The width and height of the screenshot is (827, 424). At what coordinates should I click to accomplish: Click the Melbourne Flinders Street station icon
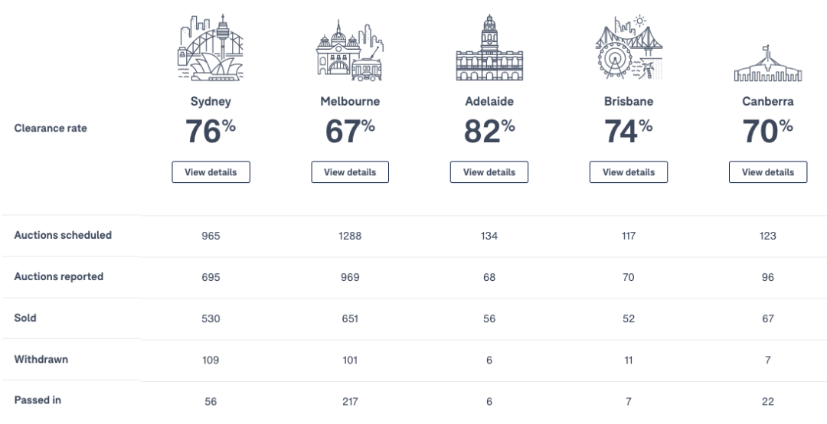pyautogui.click(x=350, y=51)
